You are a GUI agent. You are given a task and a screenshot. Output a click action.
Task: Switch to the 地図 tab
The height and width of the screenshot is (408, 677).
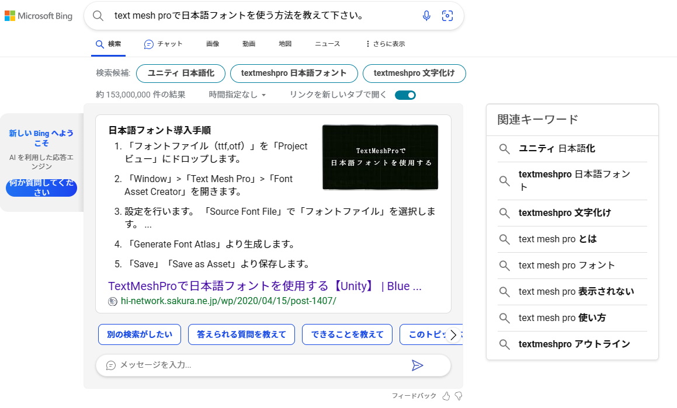[285, 44]
